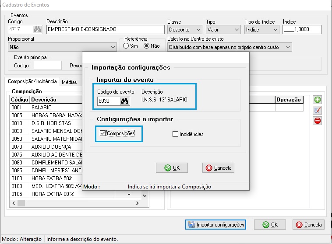Click the Importar configurações button
The height and width of the screenshot is (244, 332).
pyautogui.click(x=215, y=225)
